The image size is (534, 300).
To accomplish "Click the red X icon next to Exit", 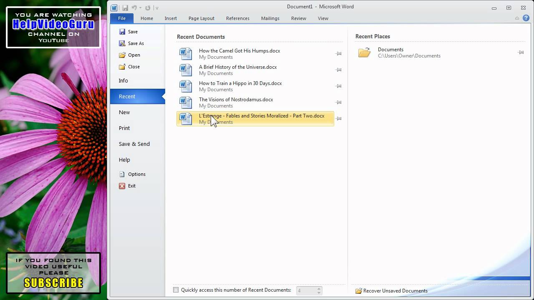I will 122,186.
